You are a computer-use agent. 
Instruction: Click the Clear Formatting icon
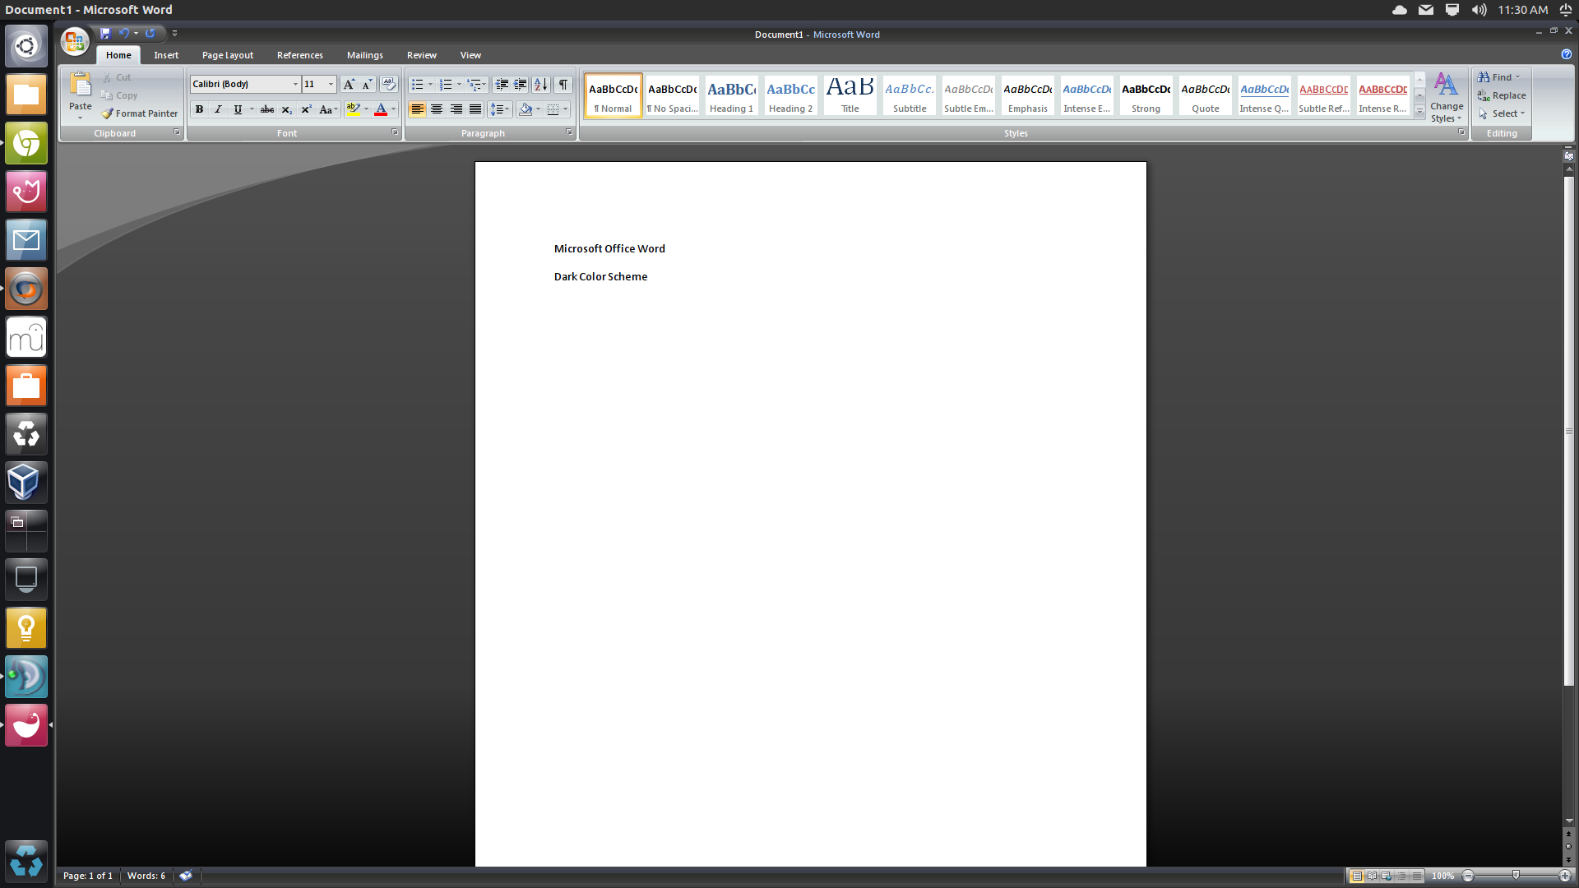click(388, 84)
